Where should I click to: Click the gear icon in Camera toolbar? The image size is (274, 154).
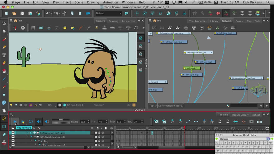coord(23,28)
